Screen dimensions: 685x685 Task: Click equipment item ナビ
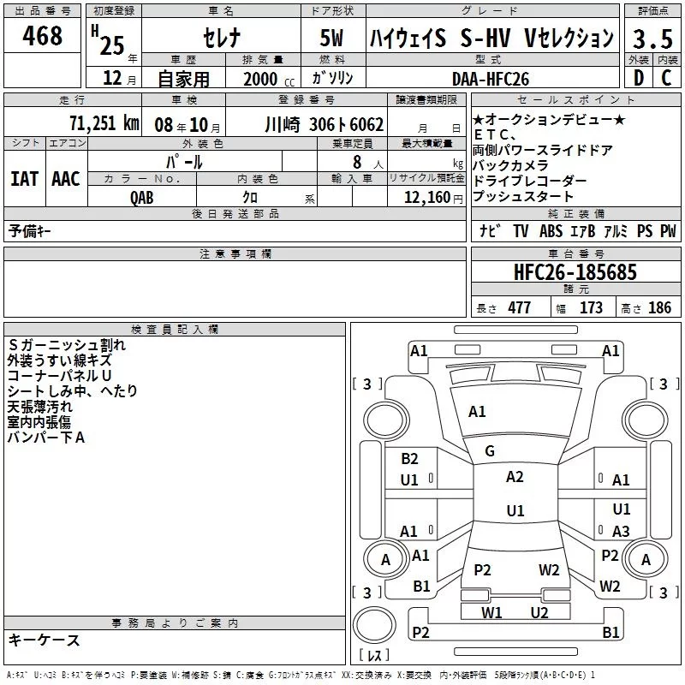tap(490, 230)
